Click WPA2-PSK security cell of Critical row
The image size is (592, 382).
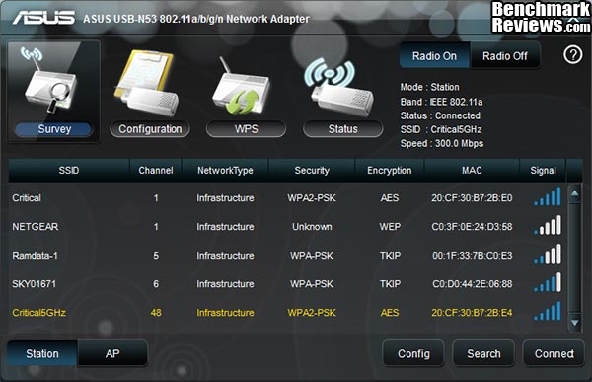point(312,198)
